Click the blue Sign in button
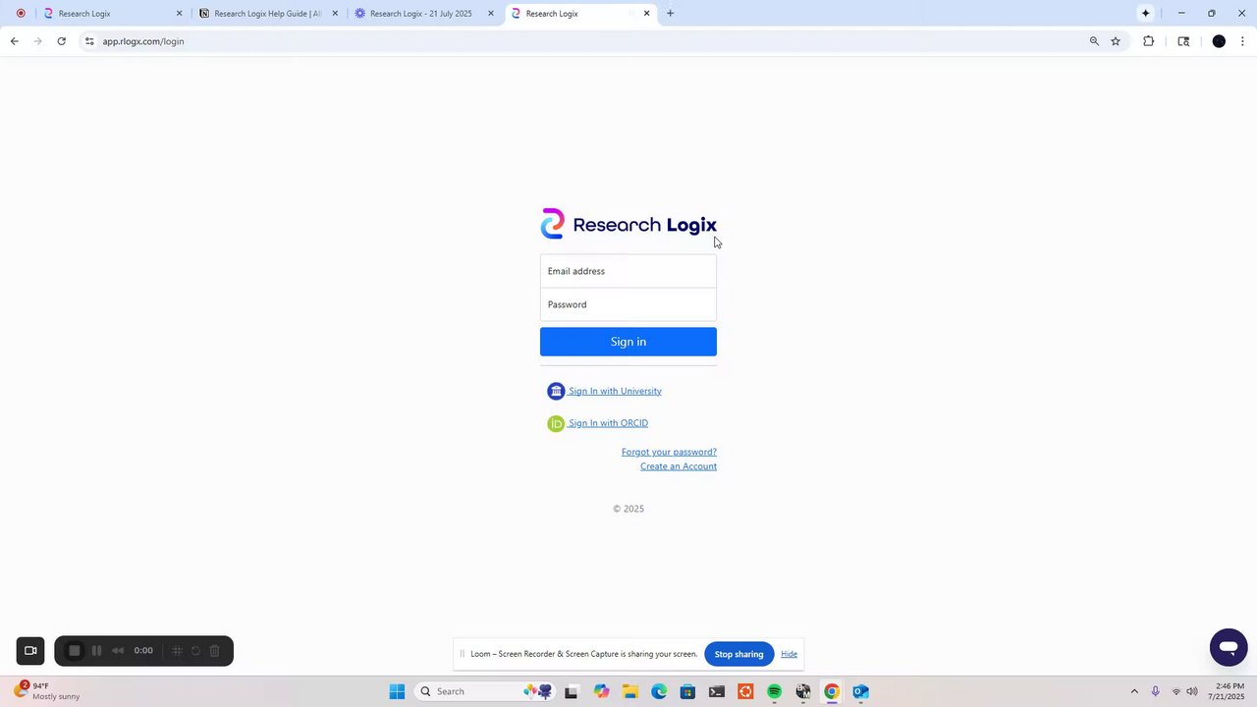The width and height of the screenshot is (1257, 707). click(628, 342)
